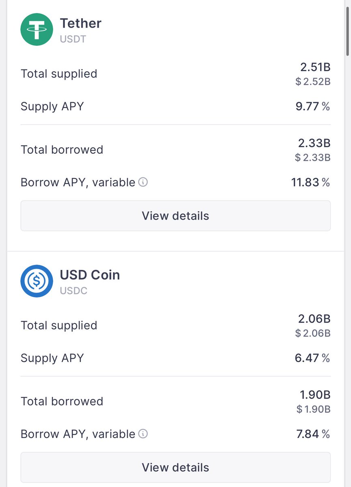Click the blue USD Coin logo icon
Screen dimensions: 351x487
[37, 281]
